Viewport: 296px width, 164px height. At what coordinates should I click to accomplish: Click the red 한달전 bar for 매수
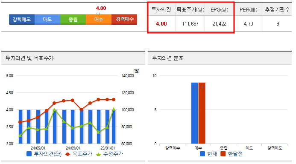click(202, 113)
